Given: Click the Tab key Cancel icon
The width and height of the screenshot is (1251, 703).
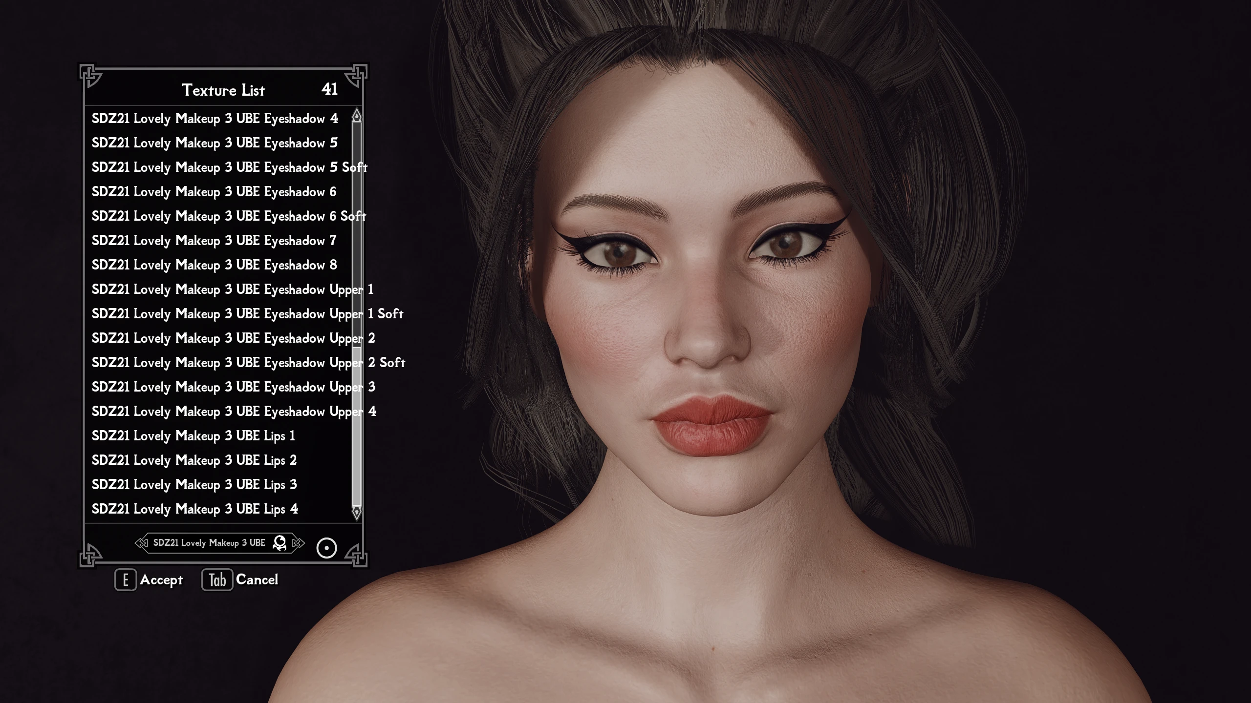Looking at the screenshot, I should (x=217, y=580).
